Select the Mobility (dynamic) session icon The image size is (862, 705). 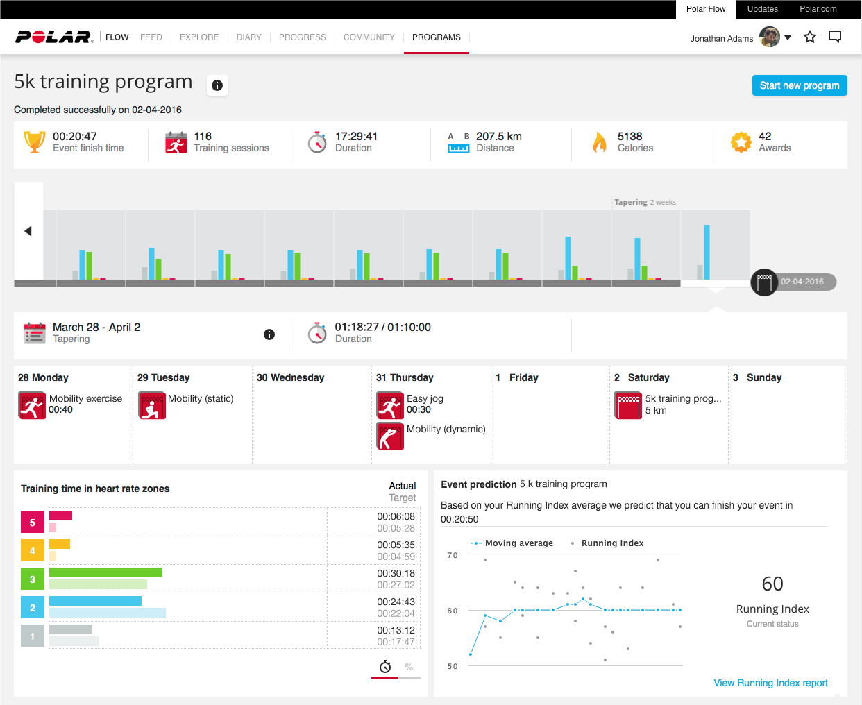point(390,436)
